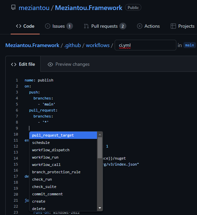The width and height of the screenshot is (197, 215).
Task: Click the main branch label
Action: [x=189, y=45]
